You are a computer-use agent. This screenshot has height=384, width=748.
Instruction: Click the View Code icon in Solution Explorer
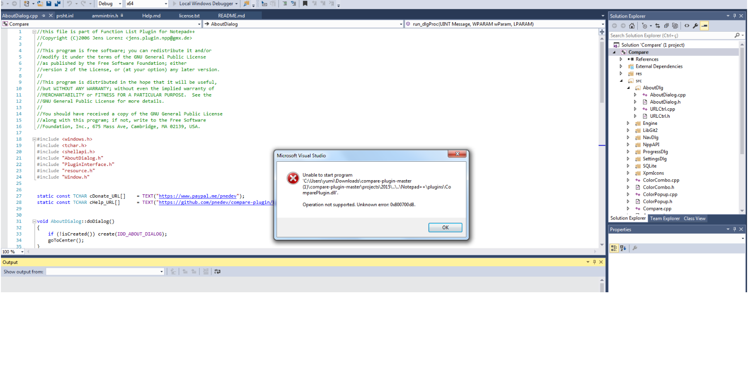(687, 26)
